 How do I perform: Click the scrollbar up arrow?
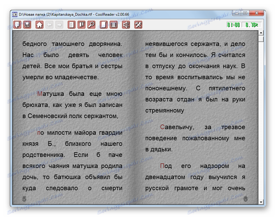pos(261,33)
